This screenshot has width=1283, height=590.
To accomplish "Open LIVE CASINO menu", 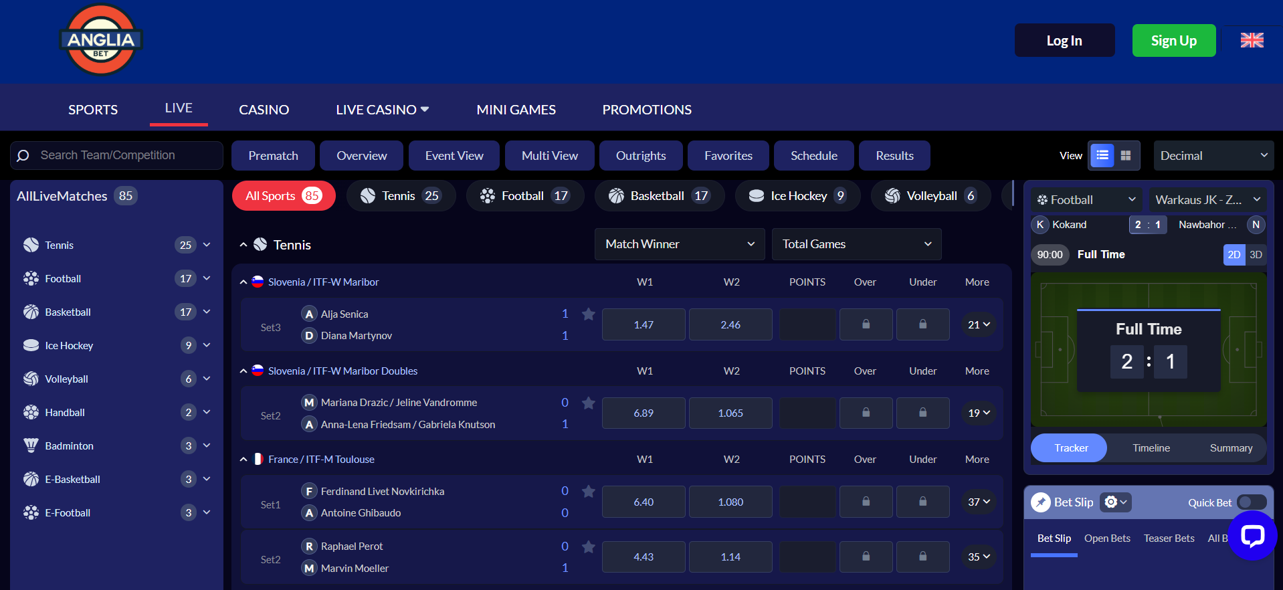I will [382, 110].
